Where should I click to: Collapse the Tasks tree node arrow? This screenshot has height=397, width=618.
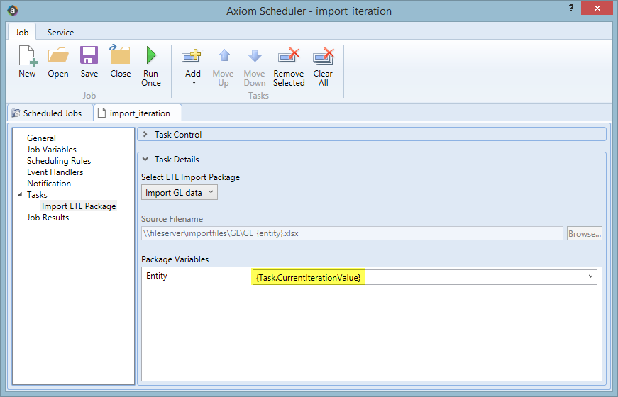(20, 194)
